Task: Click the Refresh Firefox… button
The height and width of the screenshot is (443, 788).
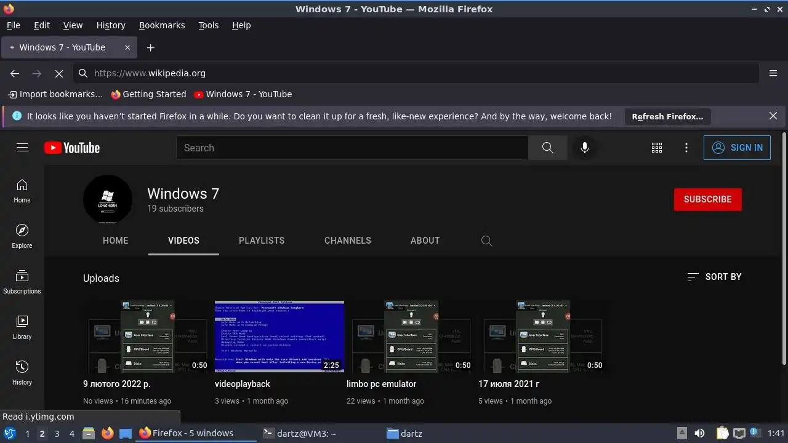Action: click(667, 116)
